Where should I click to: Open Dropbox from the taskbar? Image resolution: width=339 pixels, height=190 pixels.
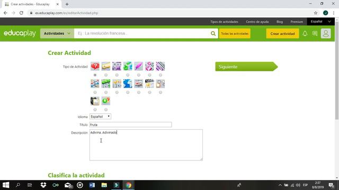pyautogui.click(x=43, y=185)
